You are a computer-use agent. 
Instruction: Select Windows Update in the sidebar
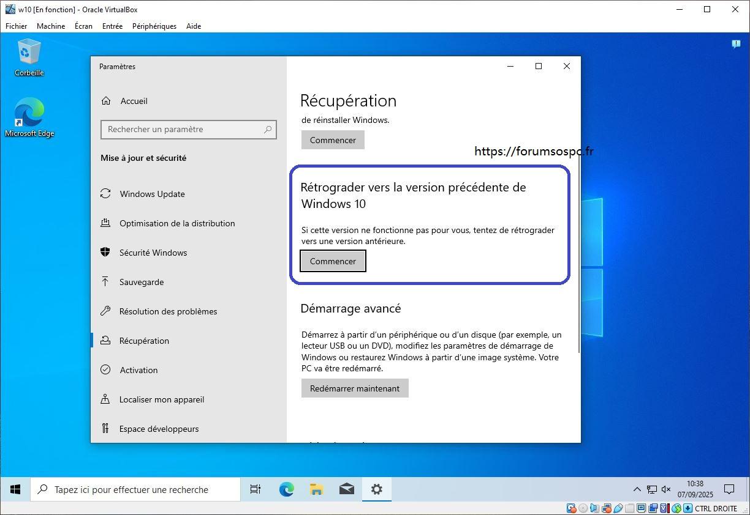189,194
